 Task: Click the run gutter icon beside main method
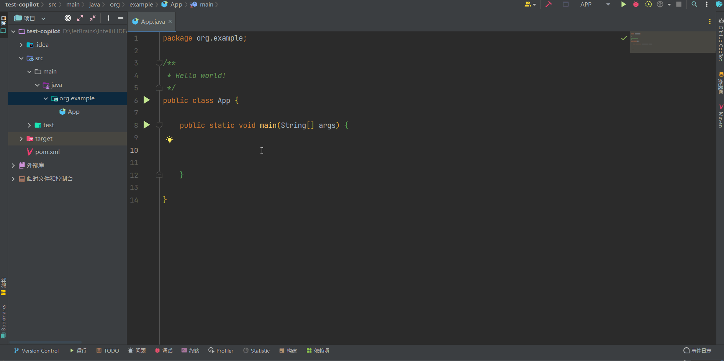(146, 125)
